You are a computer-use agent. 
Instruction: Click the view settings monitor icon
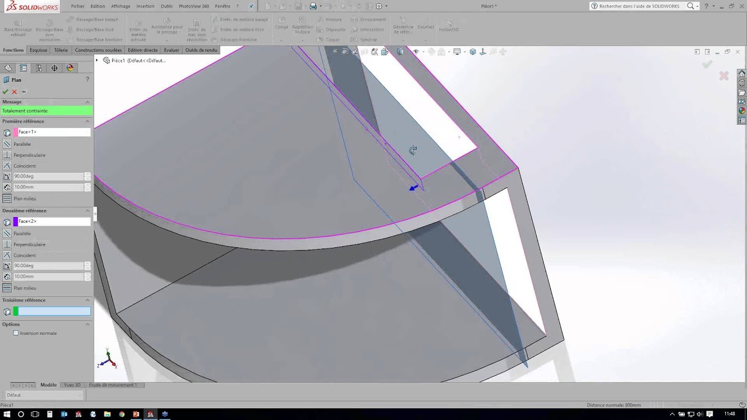[x=457, y=51]
